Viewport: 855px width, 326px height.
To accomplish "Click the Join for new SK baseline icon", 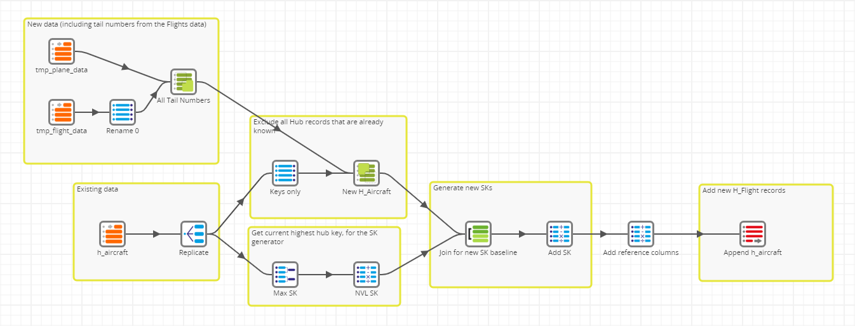I will coord(478,234).
